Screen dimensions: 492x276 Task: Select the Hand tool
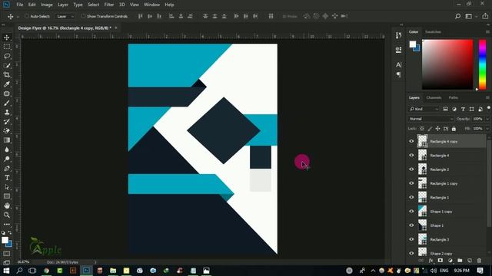point(7,205)
